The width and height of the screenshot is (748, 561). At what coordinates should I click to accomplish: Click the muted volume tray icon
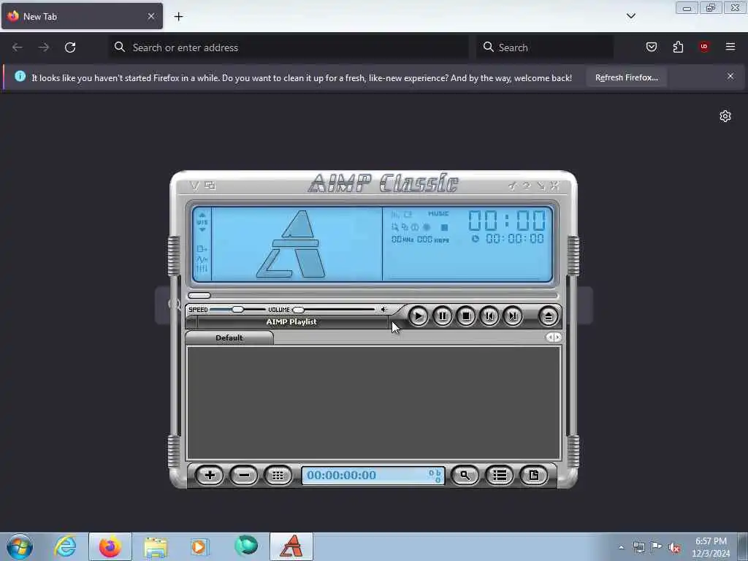pyautogui.click(x=674, y=548)
